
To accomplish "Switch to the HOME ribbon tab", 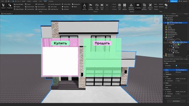I will pyautogui.click(x=24, y=1).
